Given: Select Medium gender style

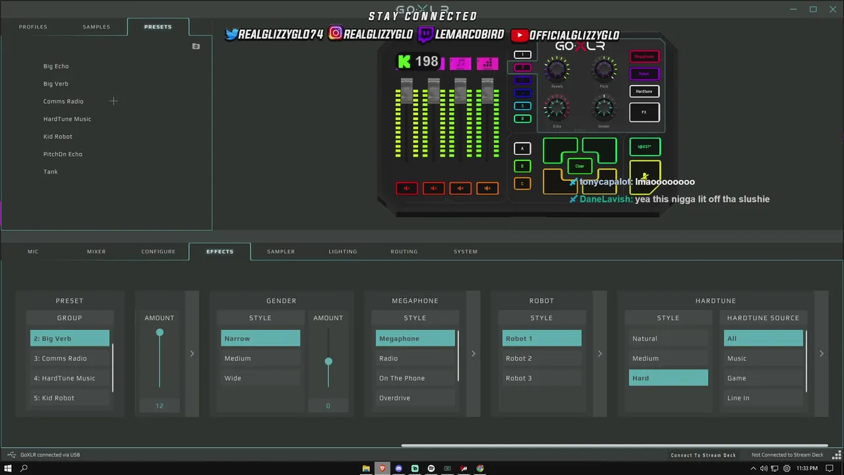Looking at the screenshot, I should point(260,358).
